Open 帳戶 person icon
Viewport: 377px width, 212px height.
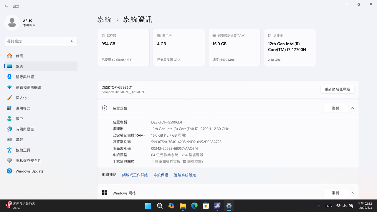click(9, 119)
